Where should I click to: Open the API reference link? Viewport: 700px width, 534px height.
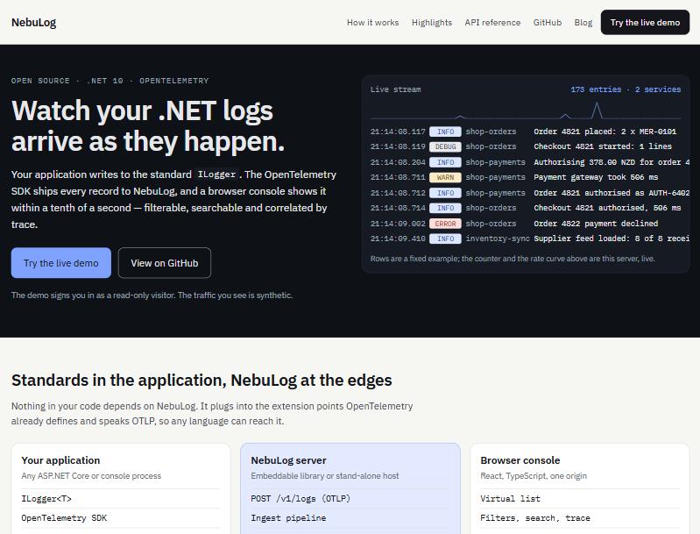[492, 22]
